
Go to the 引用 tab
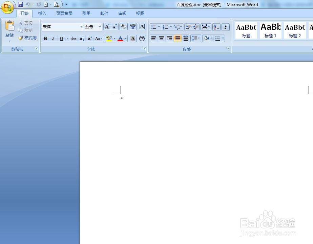[x=86, y=13]
